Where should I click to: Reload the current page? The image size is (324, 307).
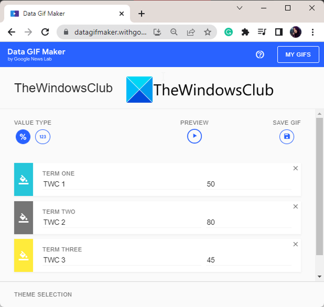pos(45,32)
